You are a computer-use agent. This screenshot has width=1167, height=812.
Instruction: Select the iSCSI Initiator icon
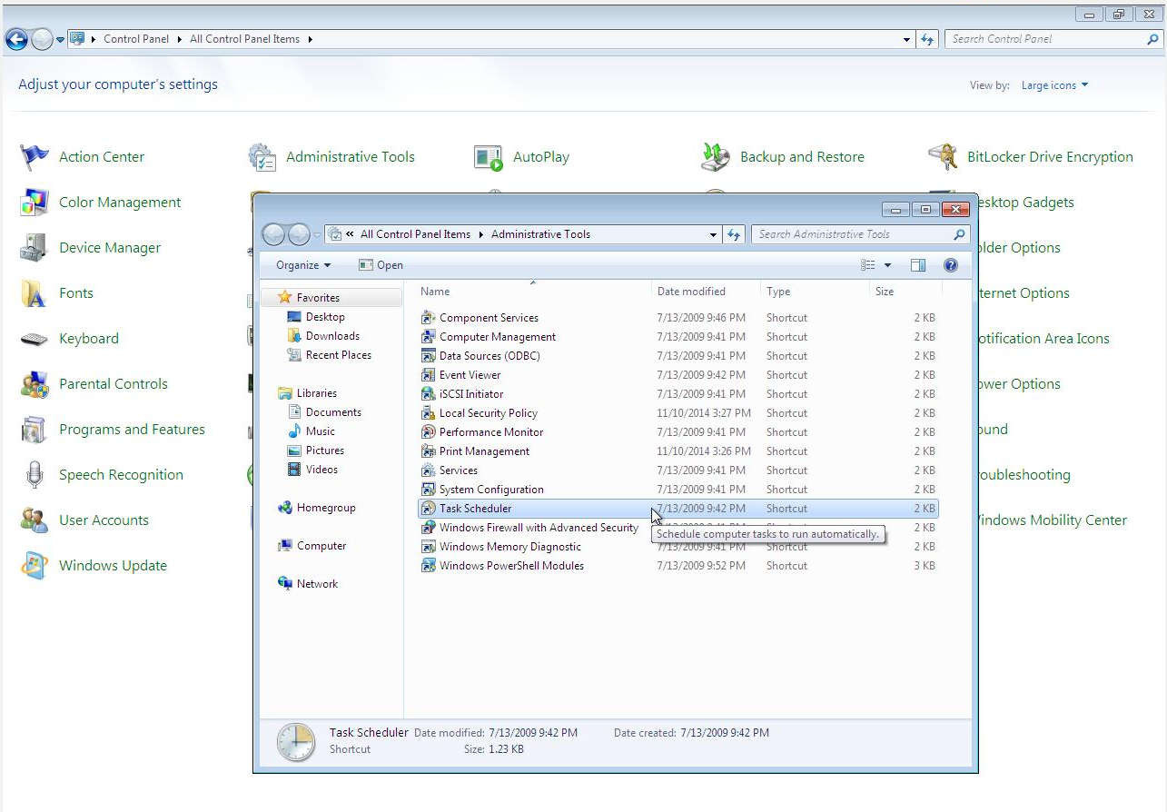point(429,394)
